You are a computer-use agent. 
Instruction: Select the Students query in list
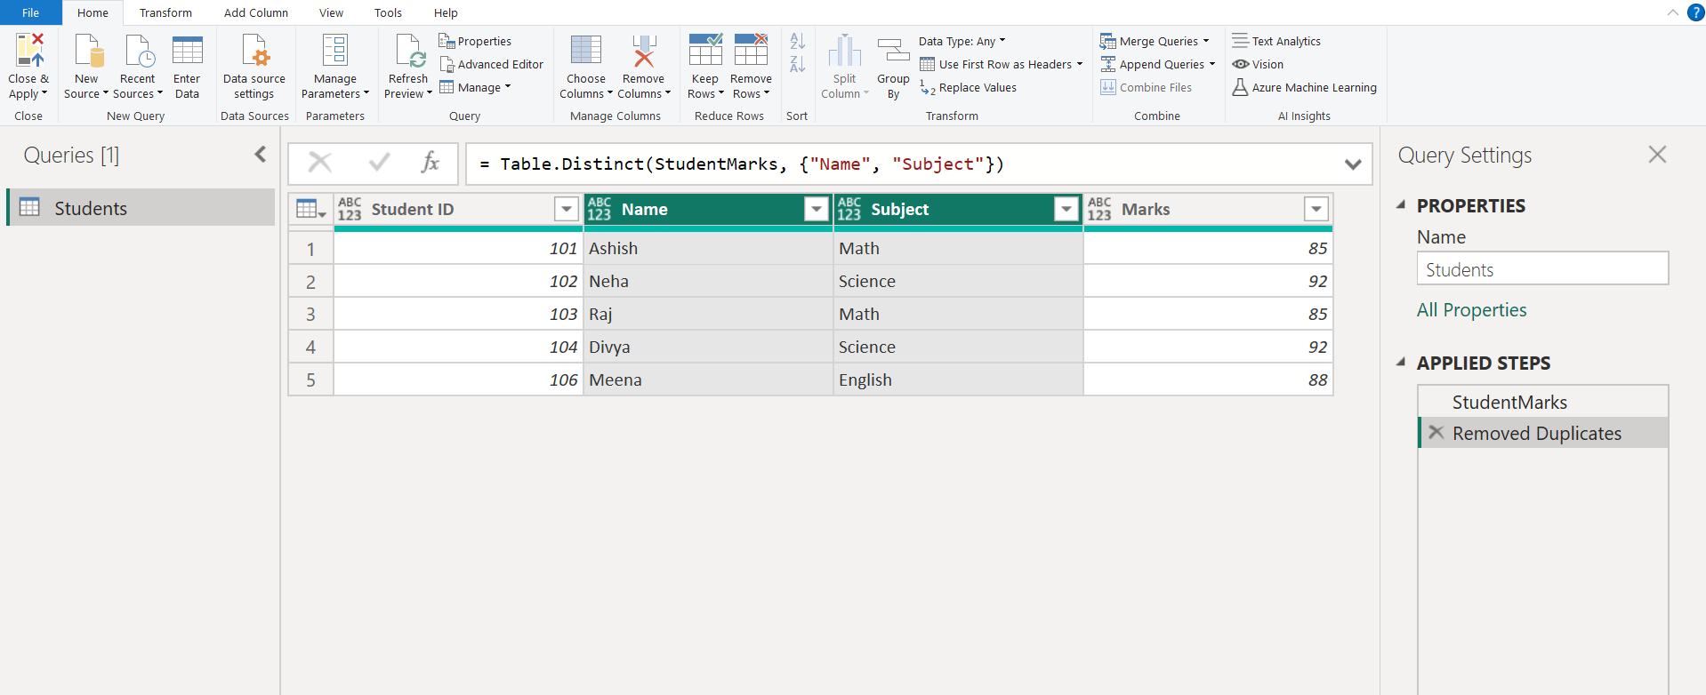click(x=91, y=208)
